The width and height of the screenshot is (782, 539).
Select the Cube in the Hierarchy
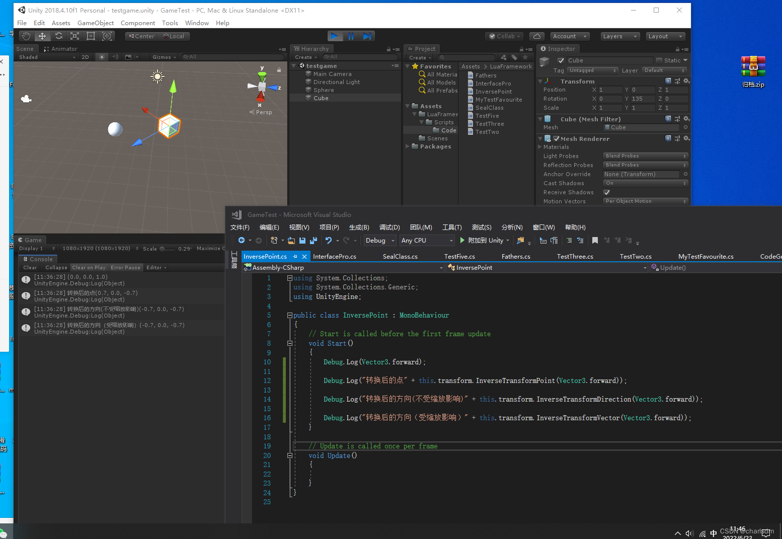(x=321, y=98)
